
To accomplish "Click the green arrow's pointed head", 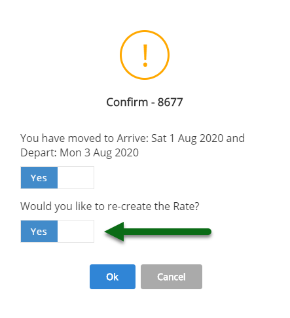I will [115, 232].
